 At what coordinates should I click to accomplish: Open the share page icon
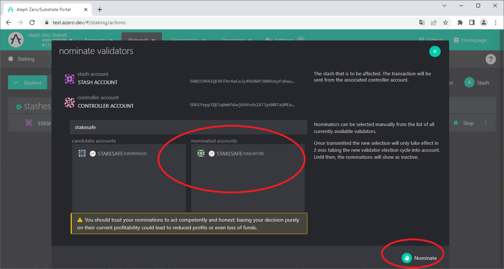[434, 22]
